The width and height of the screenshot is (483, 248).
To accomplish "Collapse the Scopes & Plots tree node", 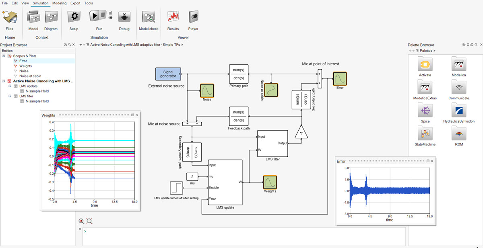I will 4,56.
